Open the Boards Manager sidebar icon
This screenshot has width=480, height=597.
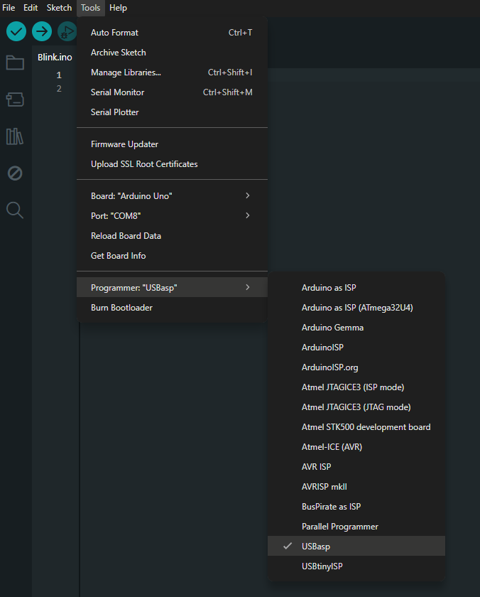click(15, 99)
